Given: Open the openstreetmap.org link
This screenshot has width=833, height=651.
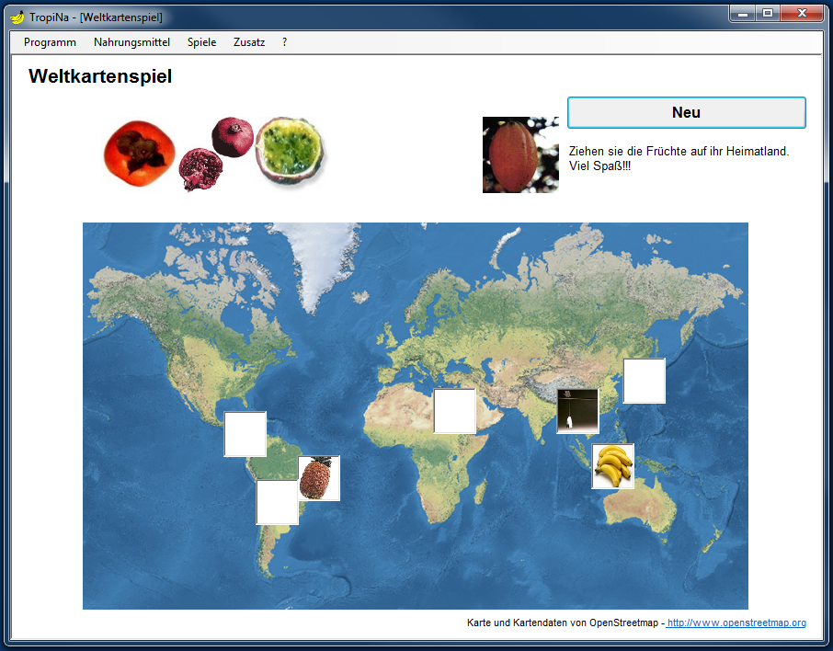Looking at the screenshot, I should [736, 623].
